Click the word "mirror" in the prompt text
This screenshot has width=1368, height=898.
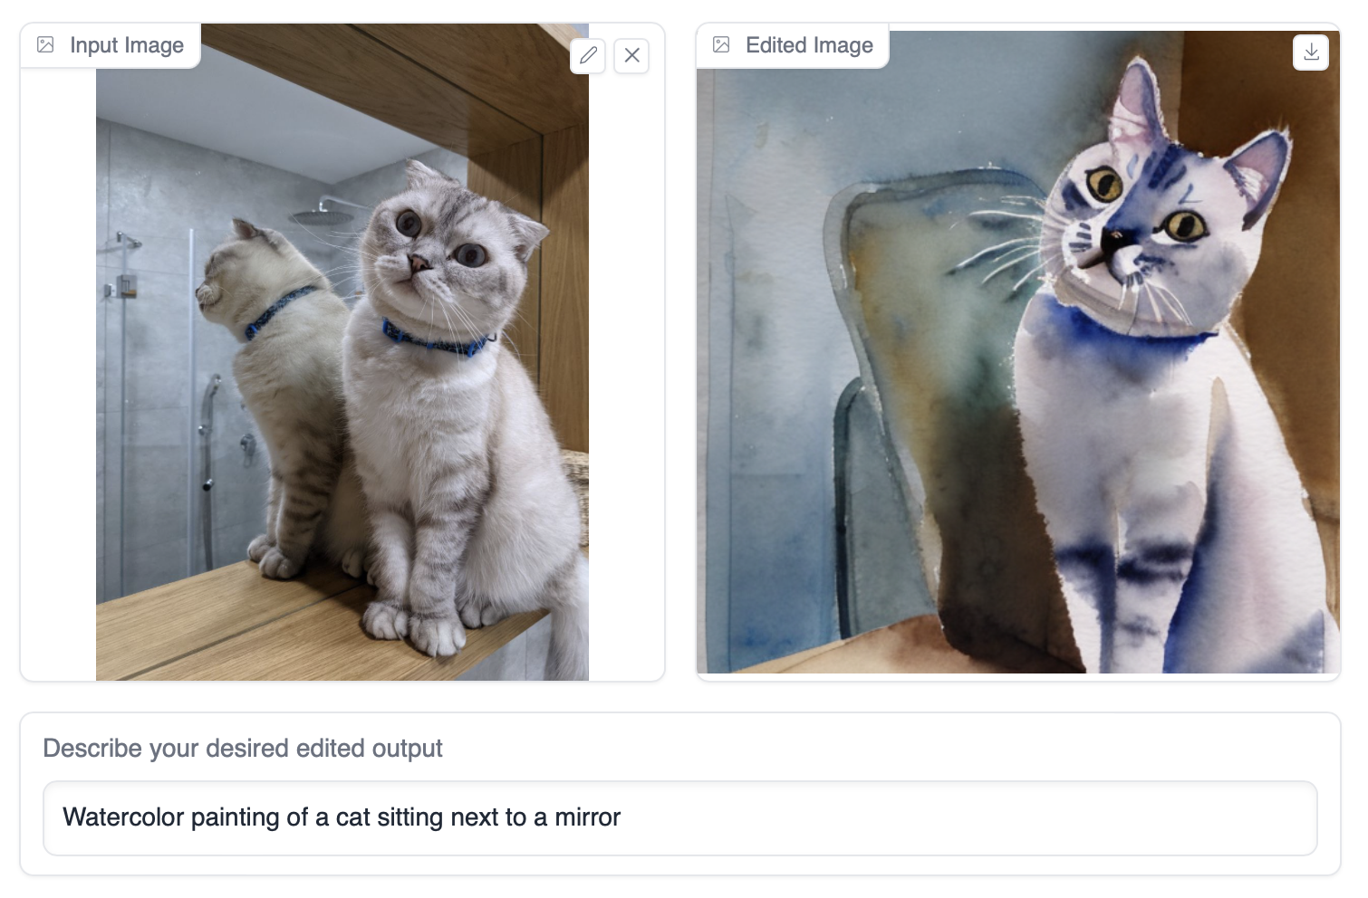point(587,817)
